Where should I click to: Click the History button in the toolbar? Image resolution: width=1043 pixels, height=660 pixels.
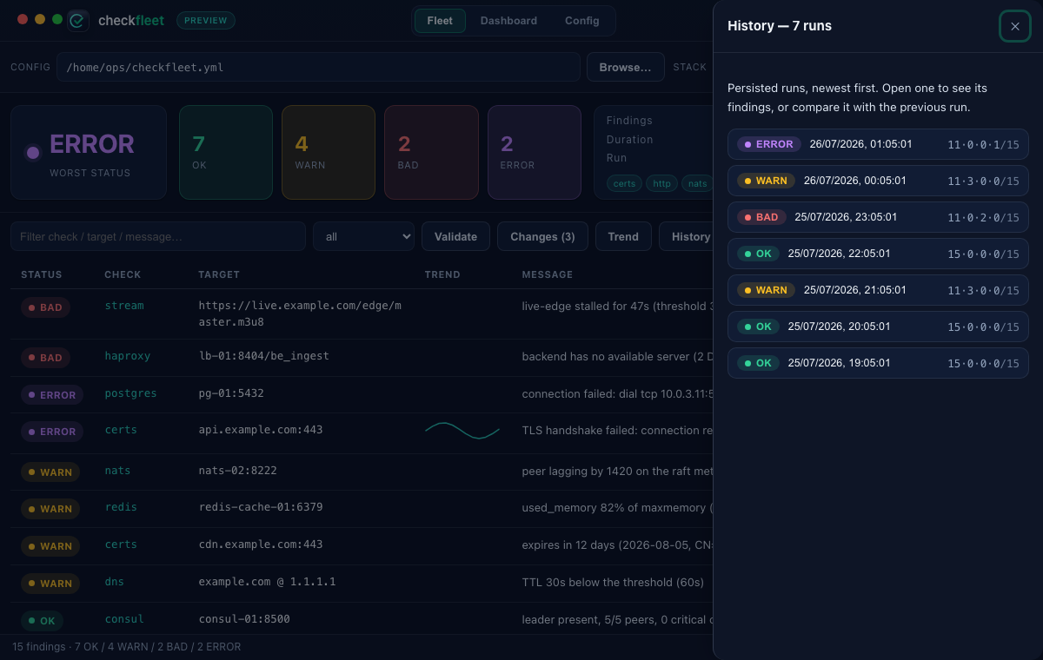687,236
